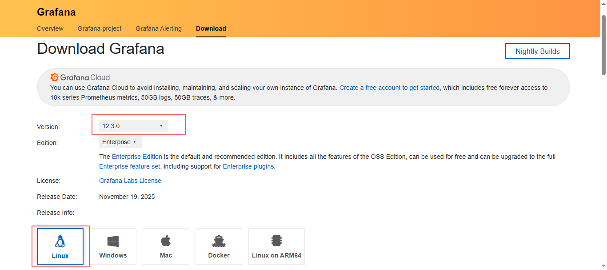Screen dimensions: 607x270
Task: Open the Grafana project tab
Action: (x=100, y=28)
